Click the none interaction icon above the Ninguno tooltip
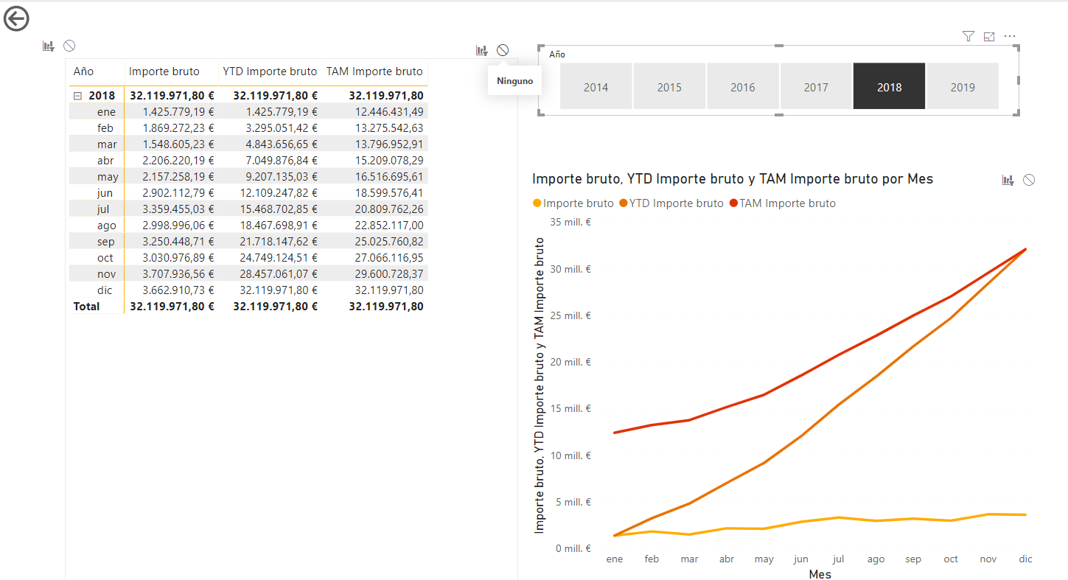This screenshot has width=1068, height=580. [503, 50]
